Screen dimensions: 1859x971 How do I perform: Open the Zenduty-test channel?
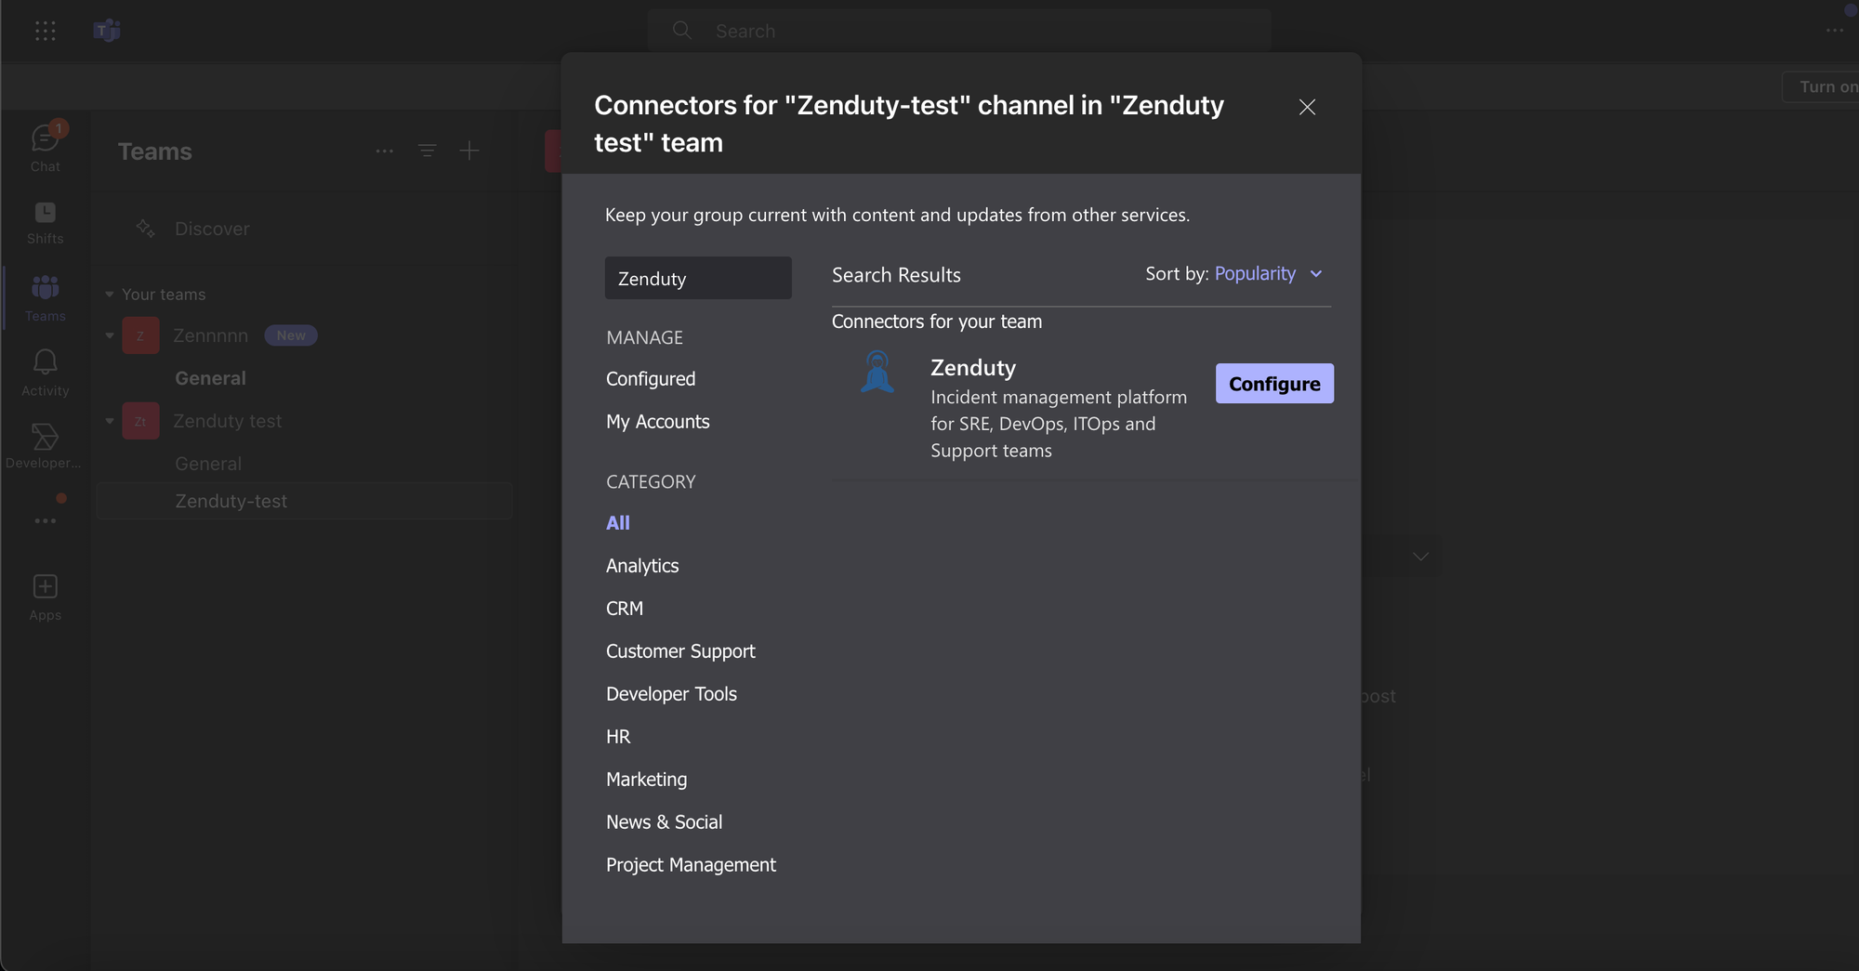coord(305,501)
